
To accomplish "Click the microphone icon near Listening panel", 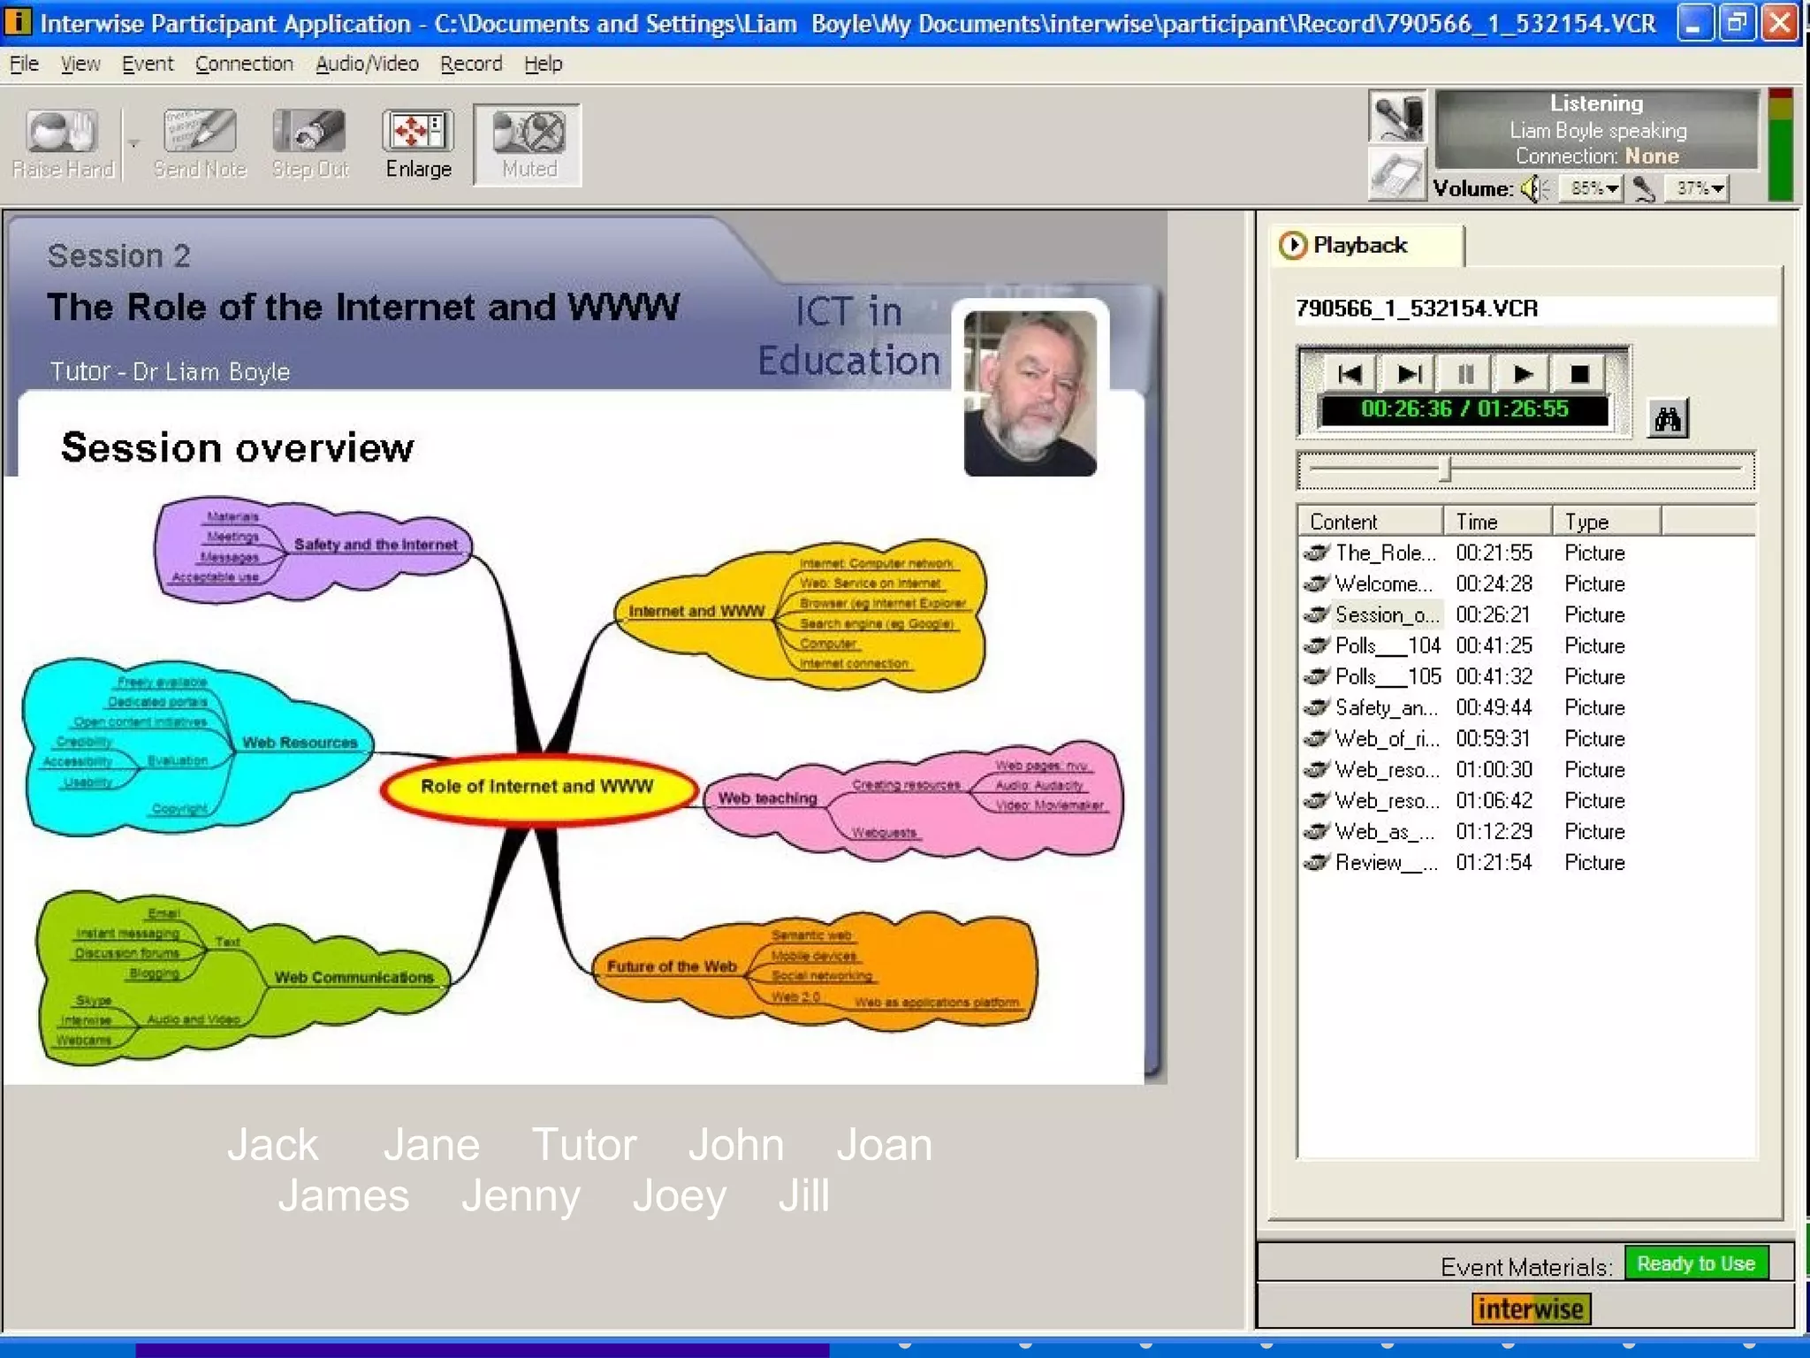I will click(1396, 117).
